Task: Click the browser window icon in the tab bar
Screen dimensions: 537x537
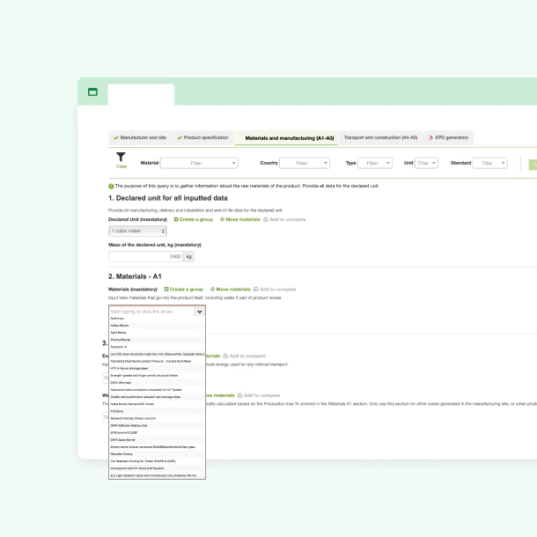Action: [x=92, y=92]
